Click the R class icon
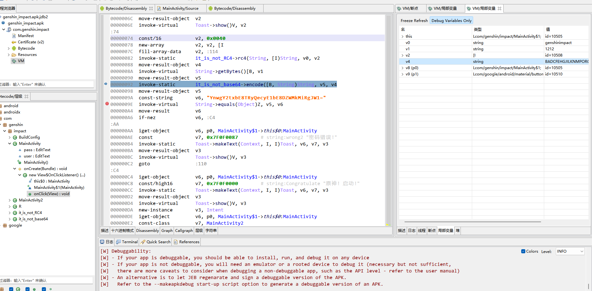 point(15,206)
